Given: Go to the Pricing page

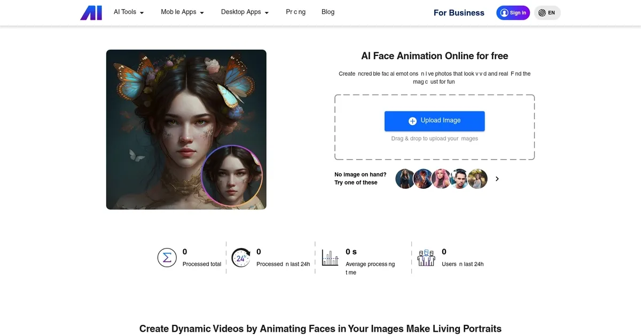Looking at the screenshot, I should [x=295, y=12].
